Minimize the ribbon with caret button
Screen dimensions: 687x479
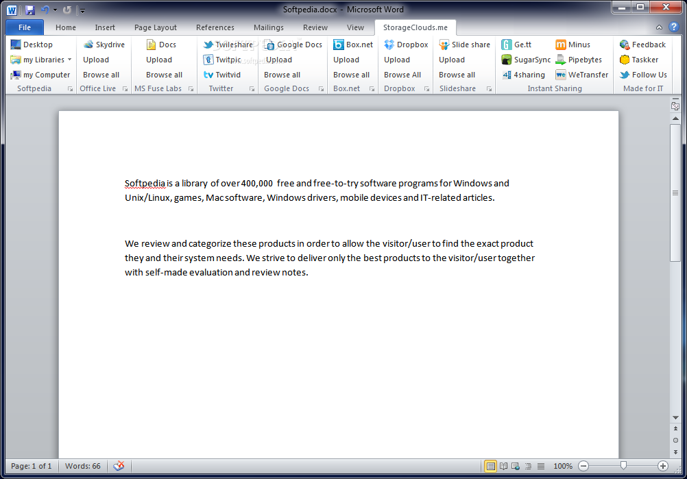point(659,27)
